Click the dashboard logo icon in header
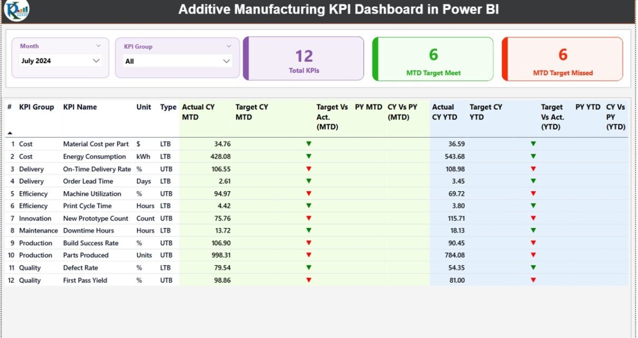This screenshot has width=638, height=338. click(x=16, y=11)
